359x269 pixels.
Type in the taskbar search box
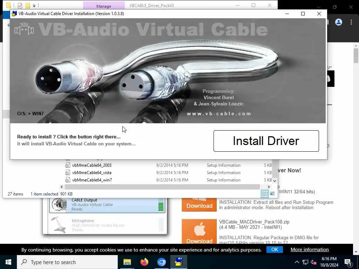pyautogui.click(x=67, y=262)
